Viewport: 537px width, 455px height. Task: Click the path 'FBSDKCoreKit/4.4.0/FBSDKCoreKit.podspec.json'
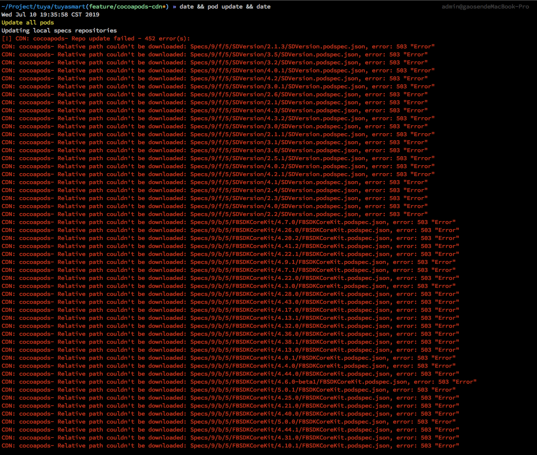pyautogui.click(x=309, y=366)
